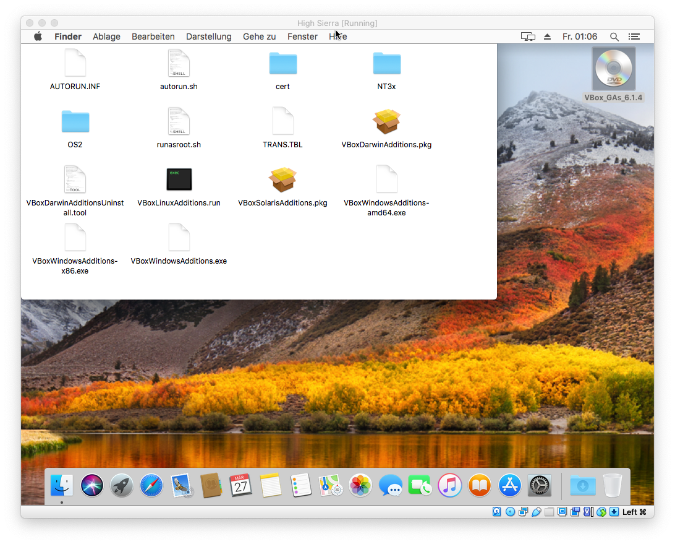This screenshot has width=675, height=544.
Task: Open the Apple menu
Action: 38,37
